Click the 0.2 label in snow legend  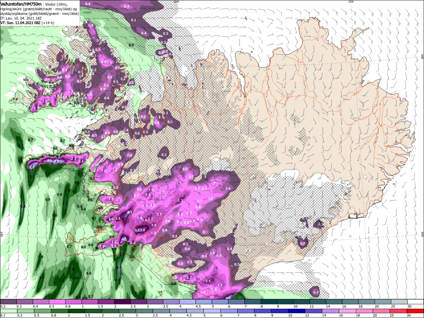(x=3, y=306)
